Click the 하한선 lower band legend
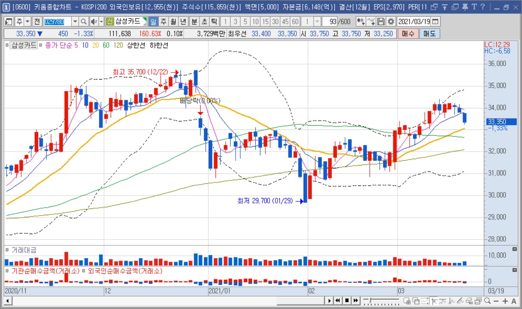Screen dimensions: 522x309 [159, 45]
